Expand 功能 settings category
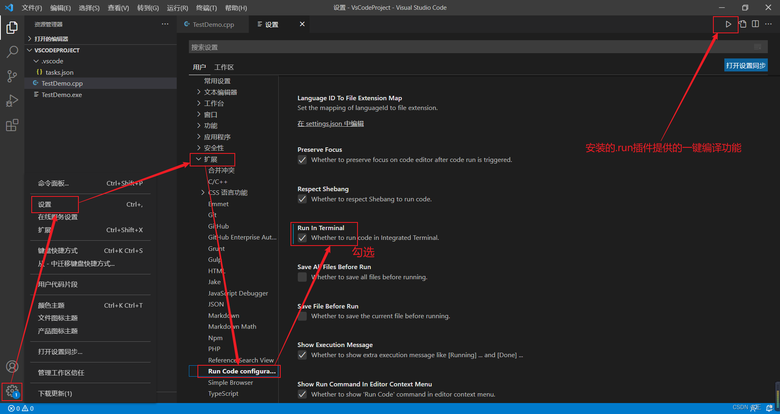The width and height of the screenshot is (780, 414). pos(199,125)
